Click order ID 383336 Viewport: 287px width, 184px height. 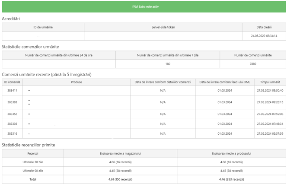12,124
